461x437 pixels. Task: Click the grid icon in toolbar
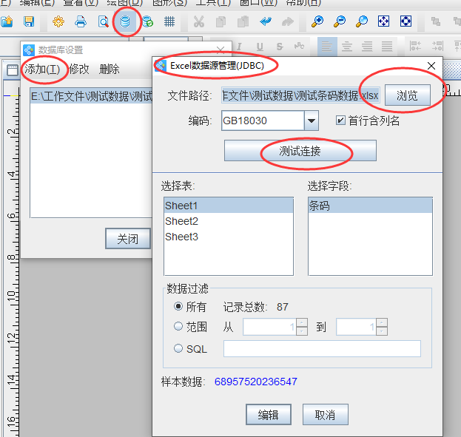(169, 21)
